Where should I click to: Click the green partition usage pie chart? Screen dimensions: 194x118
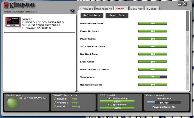(x=13, y=104)
